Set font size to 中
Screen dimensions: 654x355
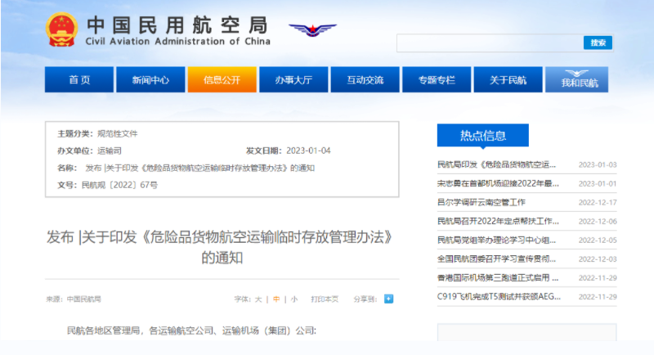pos(276,299)
